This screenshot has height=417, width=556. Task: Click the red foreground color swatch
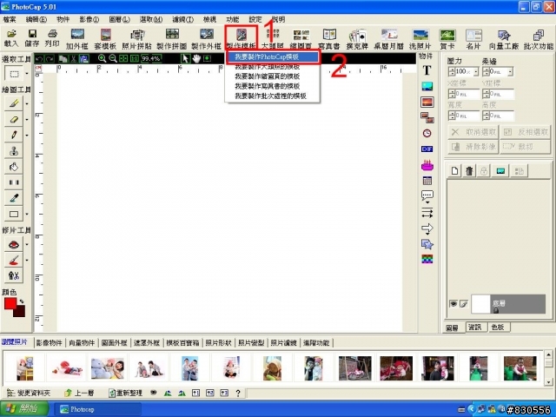click(x=10, y=303)
